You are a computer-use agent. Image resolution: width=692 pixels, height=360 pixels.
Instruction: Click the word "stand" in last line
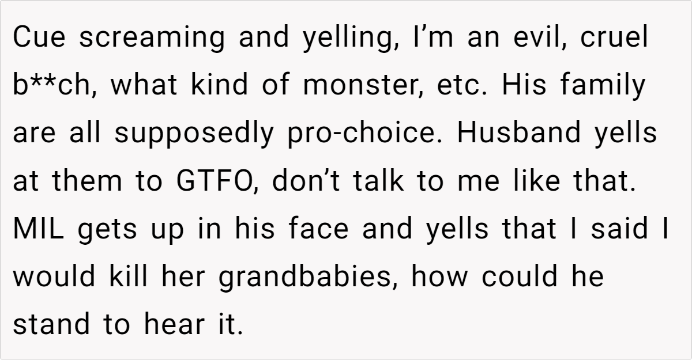(x=51, y=325)
